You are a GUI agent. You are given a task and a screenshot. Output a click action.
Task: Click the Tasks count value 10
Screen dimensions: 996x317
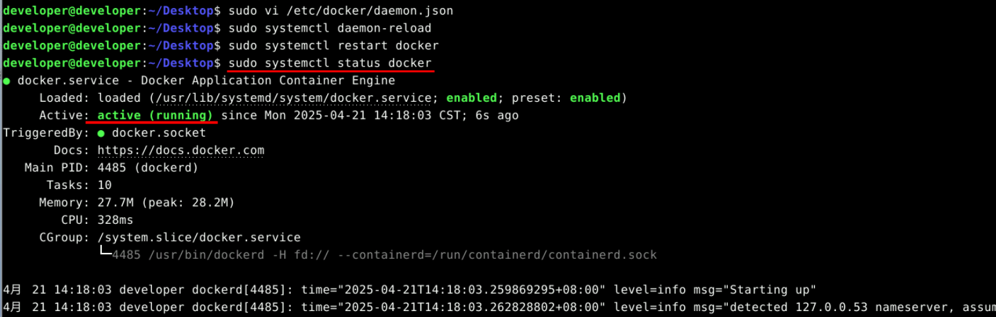[104, 185]
